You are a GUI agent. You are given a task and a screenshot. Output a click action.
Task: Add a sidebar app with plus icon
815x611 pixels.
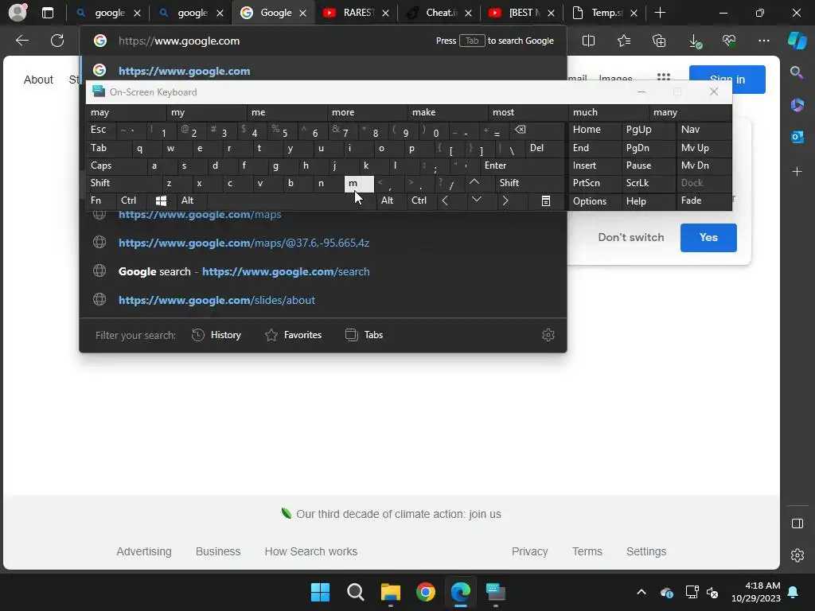(797, 172)
